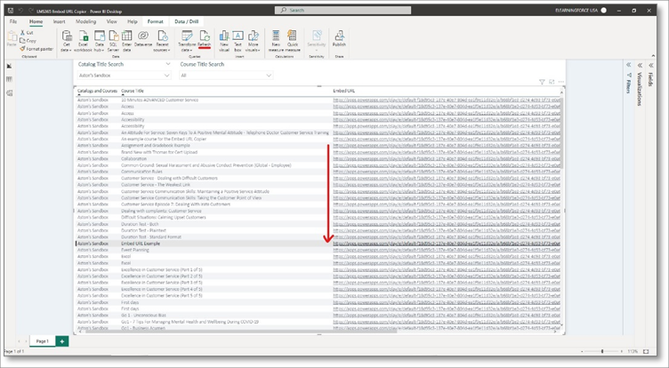Screen dimensions: 669x368
Task: Switch to the Modeling ribbon tab
Action: point(86,20)
